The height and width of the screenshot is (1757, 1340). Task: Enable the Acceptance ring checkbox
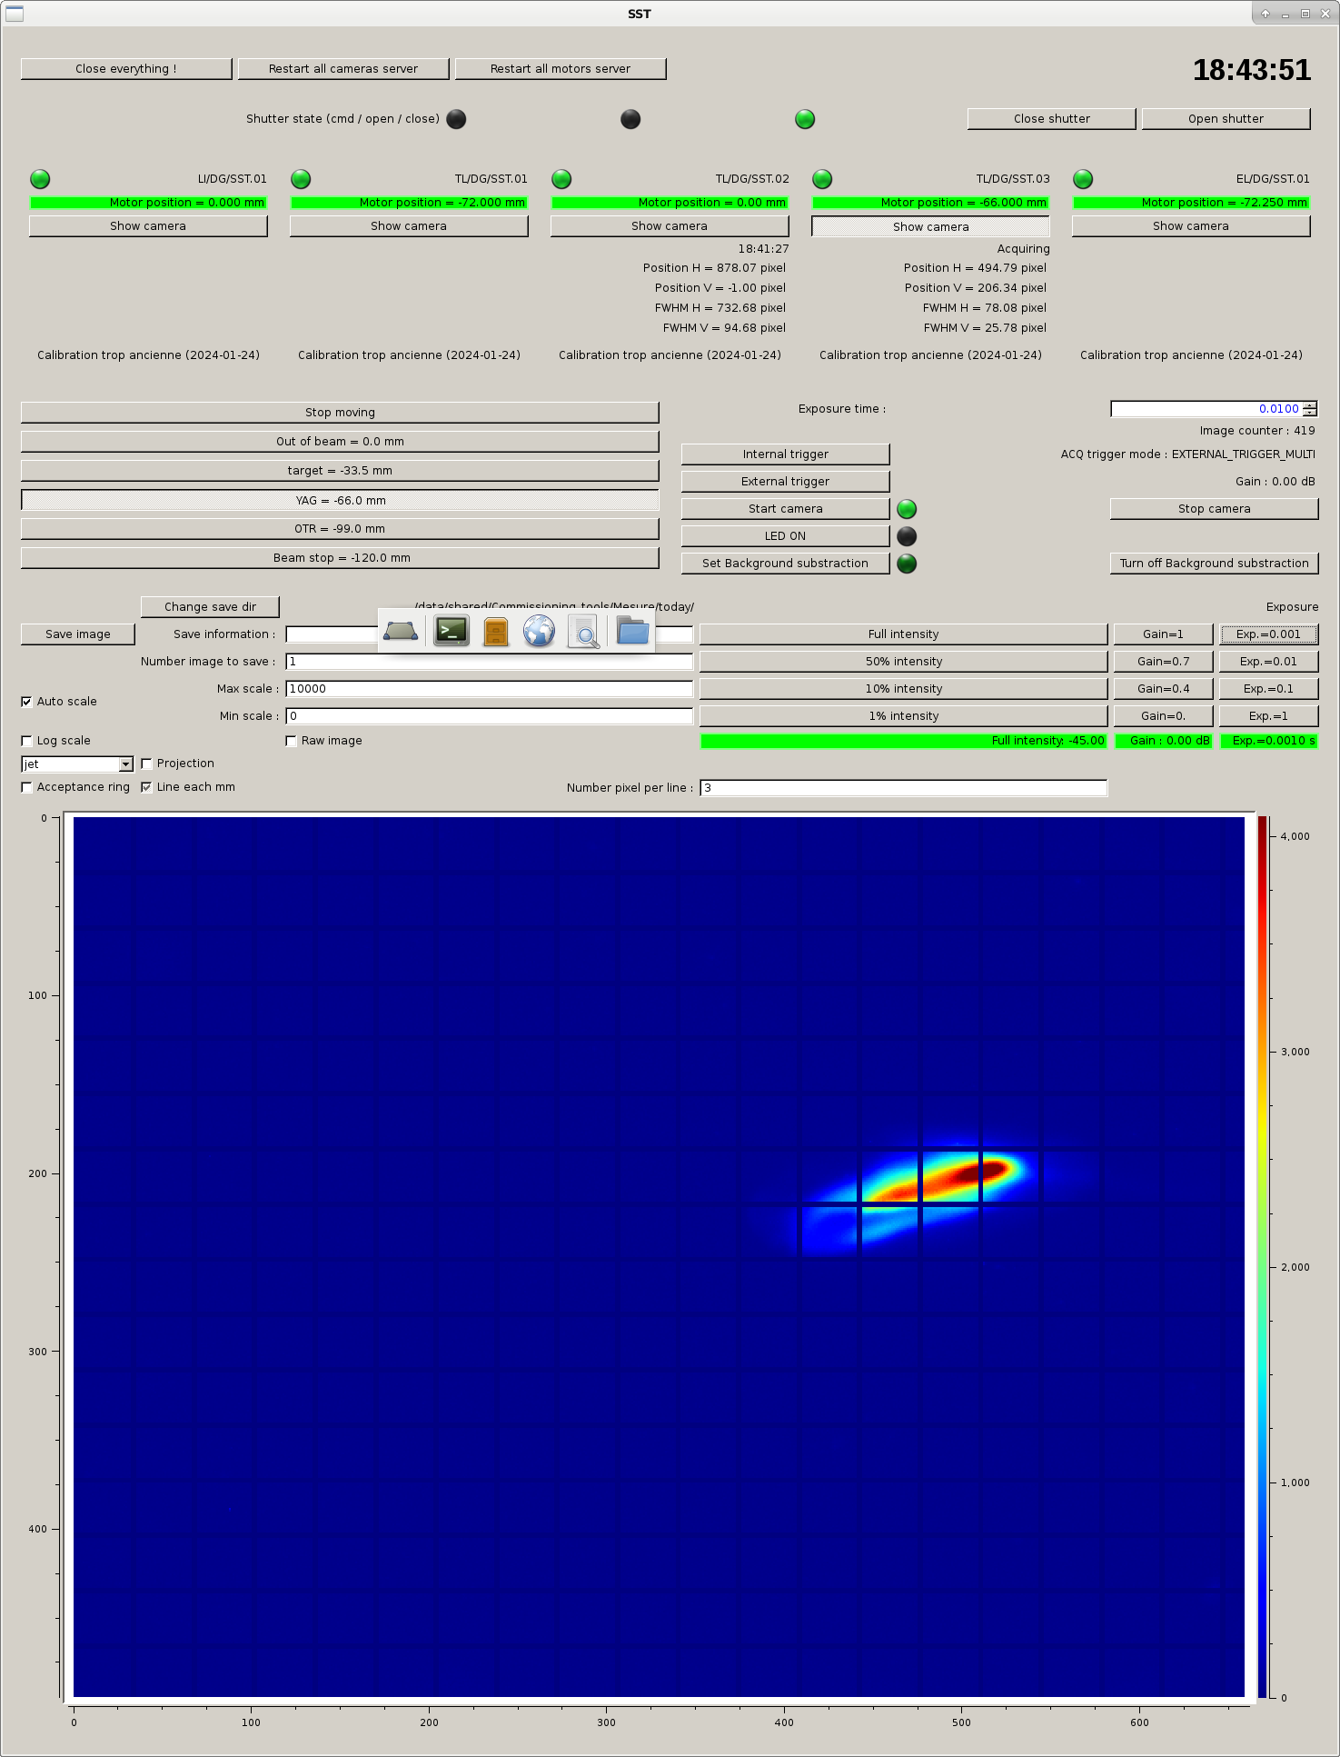tap(26, 787)
